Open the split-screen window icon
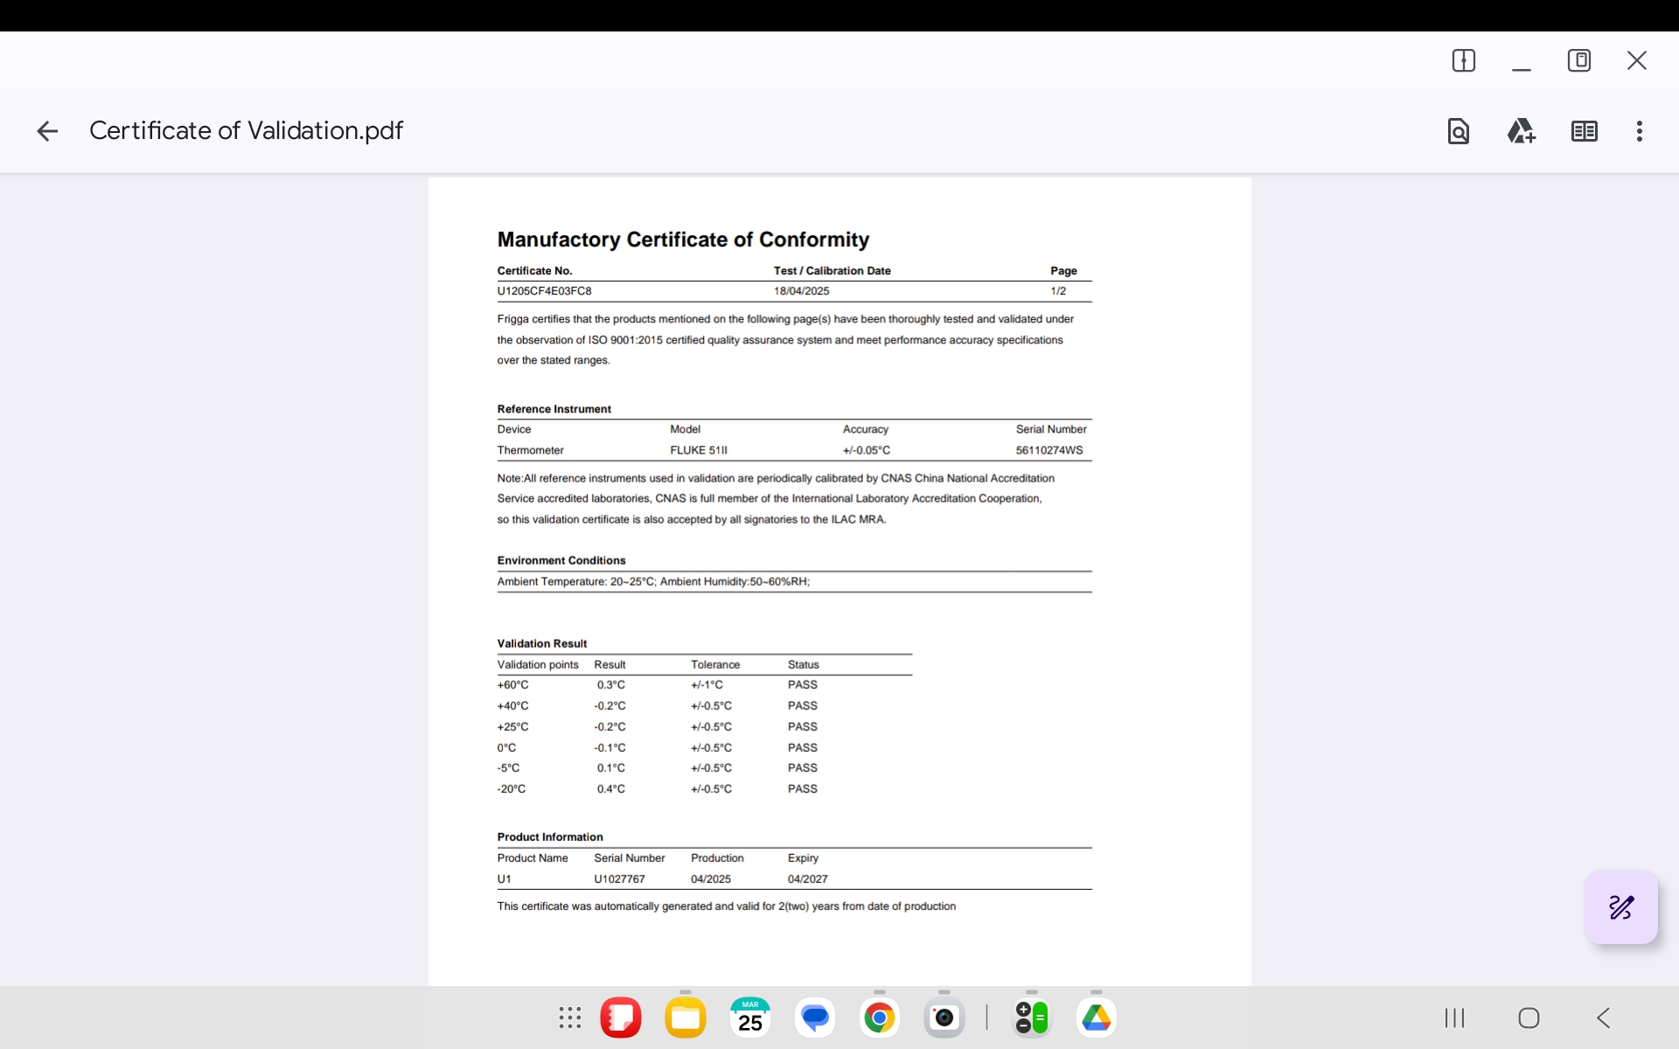The height and width of the screenshot is (1049, 1679). tap(1463, 60)
